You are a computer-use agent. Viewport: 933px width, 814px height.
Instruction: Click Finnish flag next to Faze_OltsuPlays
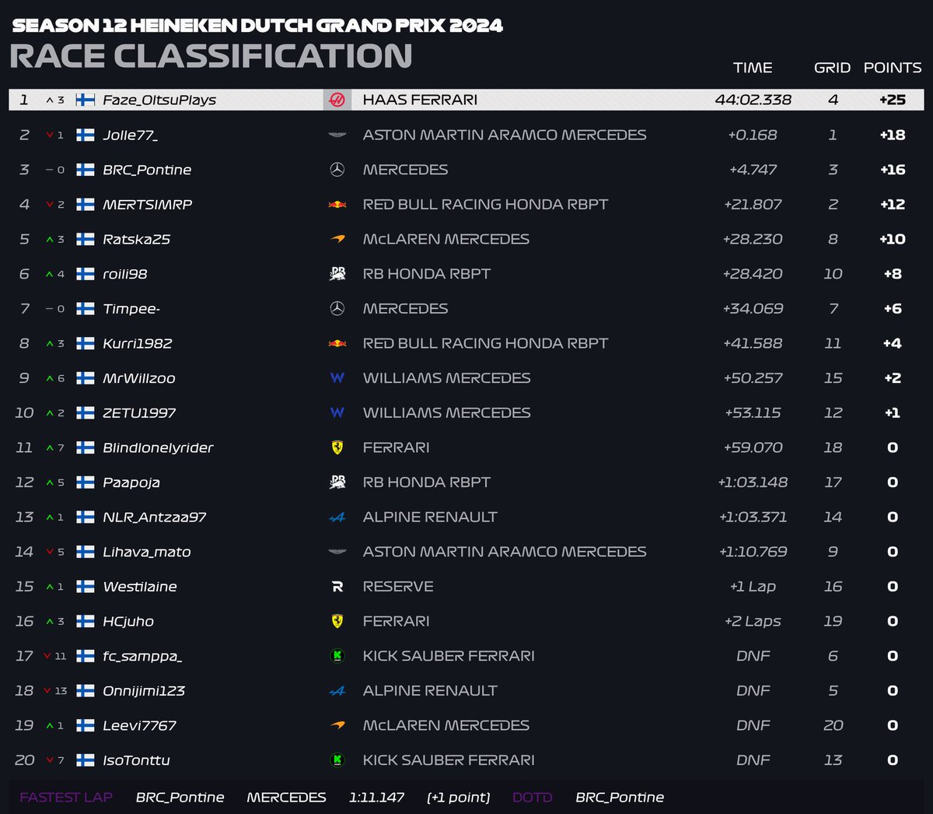pos(86,100)
